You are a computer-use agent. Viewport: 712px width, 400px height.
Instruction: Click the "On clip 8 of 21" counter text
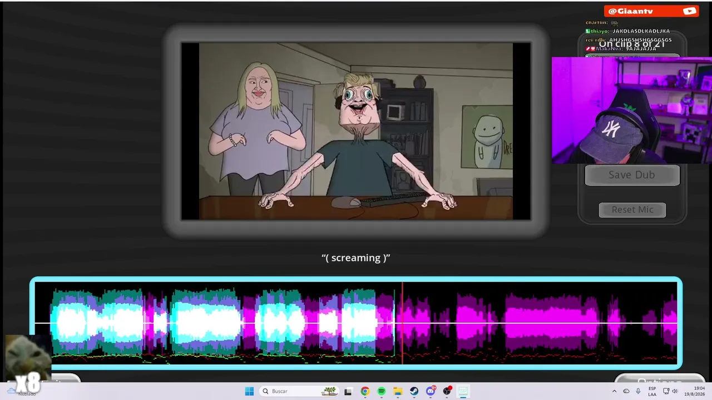click(631, 44)
